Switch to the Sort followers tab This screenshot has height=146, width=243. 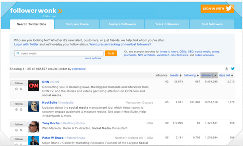pyautogui.click(x=212, y=24)
